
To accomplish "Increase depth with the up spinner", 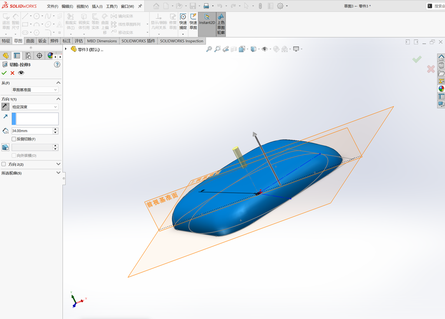I will (56, 129).
